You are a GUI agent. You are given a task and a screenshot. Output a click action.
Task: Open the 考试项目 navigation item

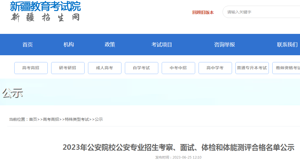(x=162, y=45)
